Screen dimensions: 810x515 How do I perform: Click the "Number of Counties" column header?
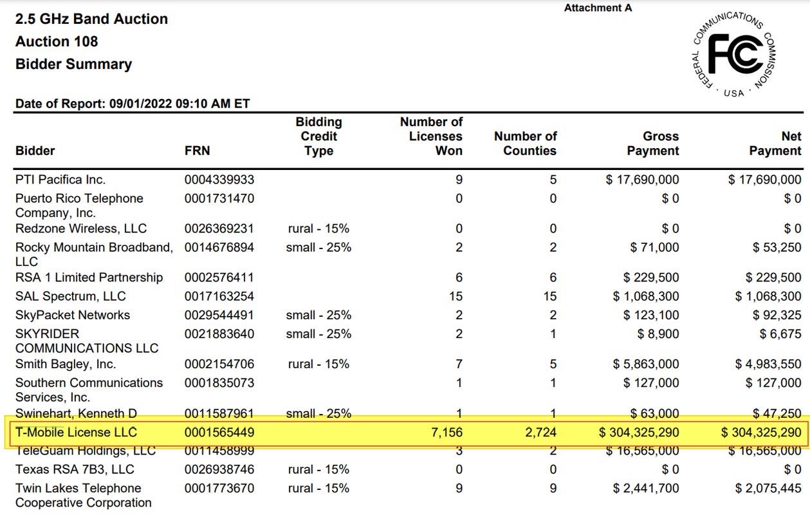pyautogui.click(x=525, y=144)
